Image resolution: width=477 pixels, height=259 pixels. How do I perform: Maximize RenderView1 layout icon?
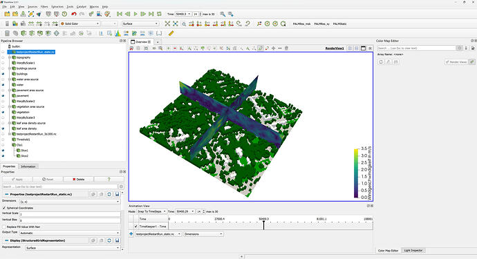click(363, 48)
